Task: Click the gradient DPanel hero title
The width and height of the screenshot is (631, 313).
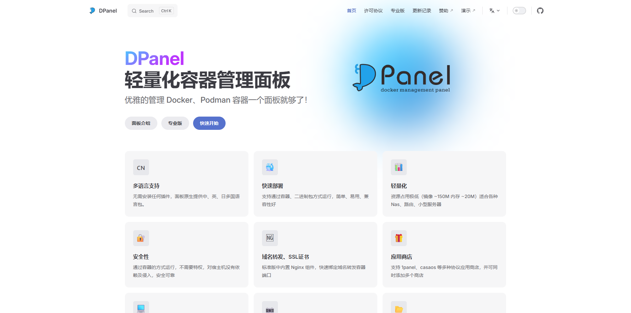Action: pyautogui.click(x=154, y=59)
